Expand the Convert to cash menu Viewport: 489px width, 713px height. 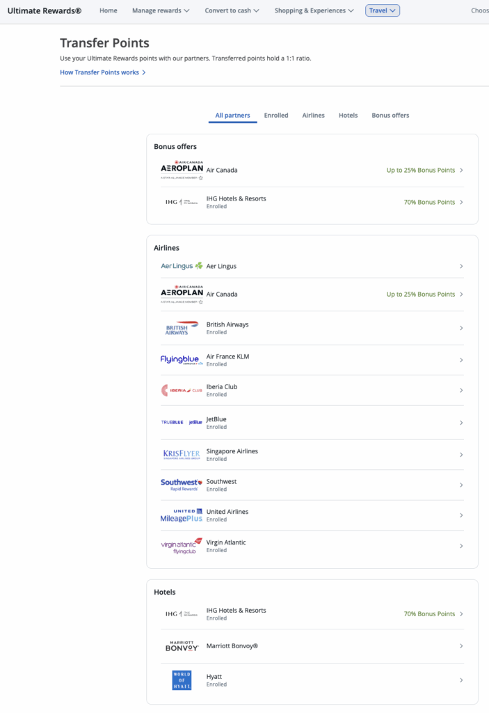(x=232, y=10)
